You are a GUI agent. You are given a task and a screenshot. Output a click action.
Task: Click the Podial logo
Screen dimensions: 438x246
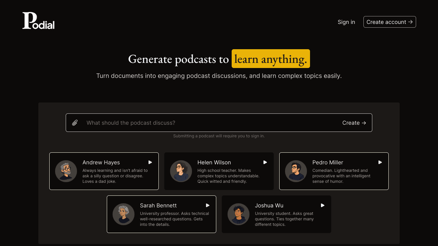[x=38, y=21]
